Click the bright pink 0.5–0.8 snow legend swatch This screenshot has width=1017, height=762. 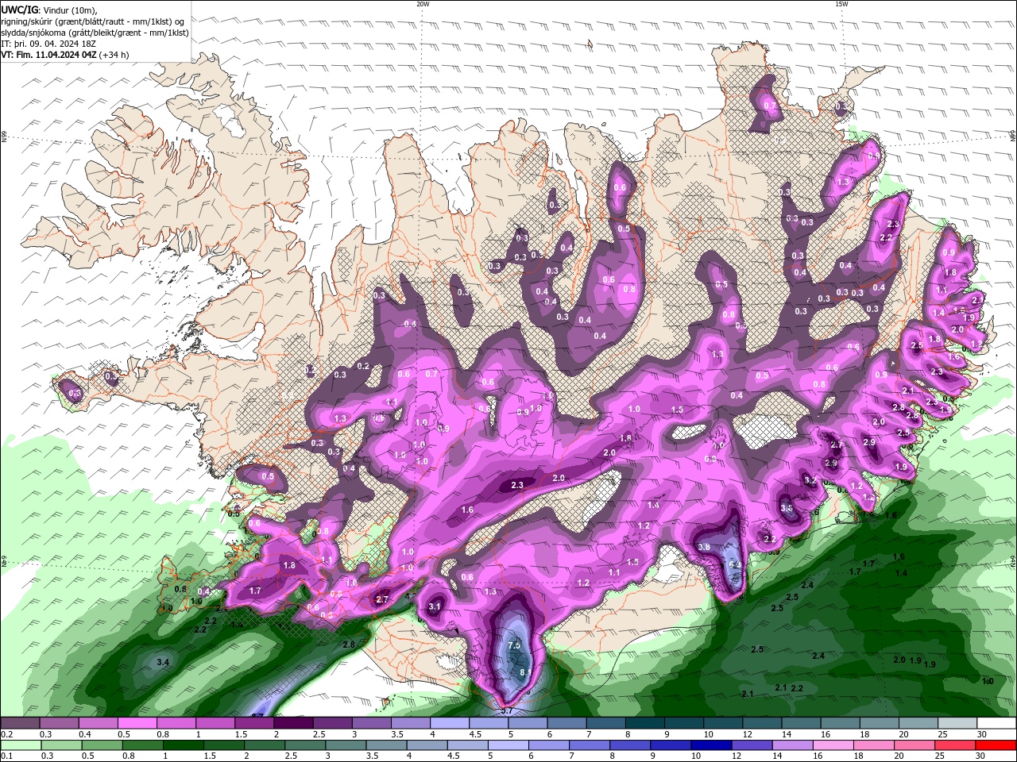coord(137,723)
